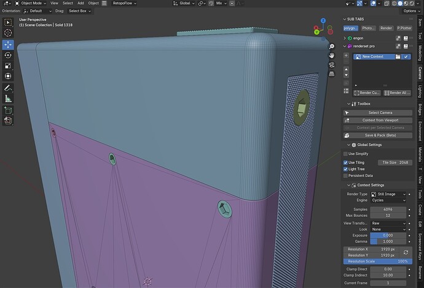
Task: Click the Resolution Scale slider
Action: [x=378, y=261]
